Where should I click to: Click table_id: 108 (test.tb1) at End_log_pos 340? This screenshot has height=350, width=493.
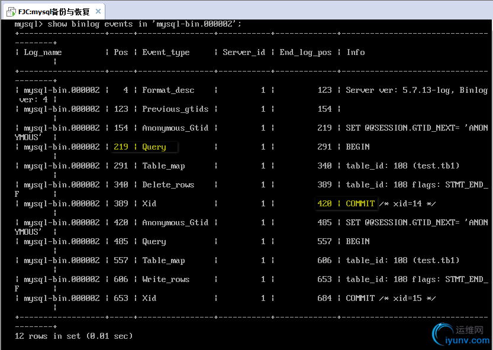coord(403,166)
